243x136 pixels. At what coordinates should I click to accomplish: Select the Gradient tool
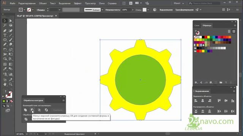pos(11,64)
